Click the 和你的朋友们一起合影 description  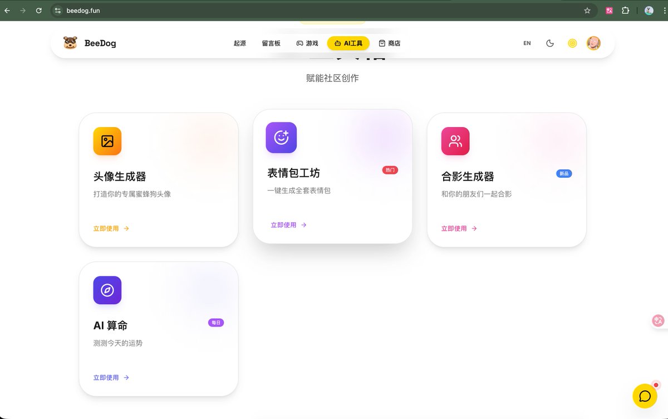477,194
